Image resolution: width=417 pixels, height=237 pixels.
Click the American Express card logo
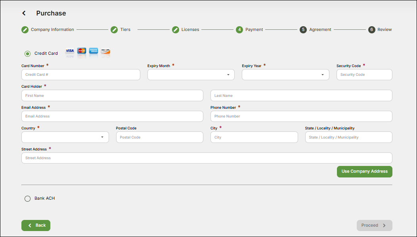(x=94, y=51)
